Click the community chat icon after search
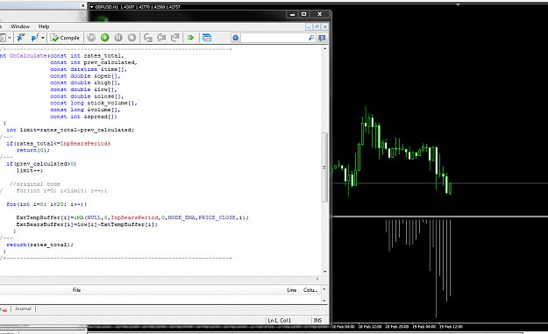This screenshot has width=548, height=334. [322, 38]
